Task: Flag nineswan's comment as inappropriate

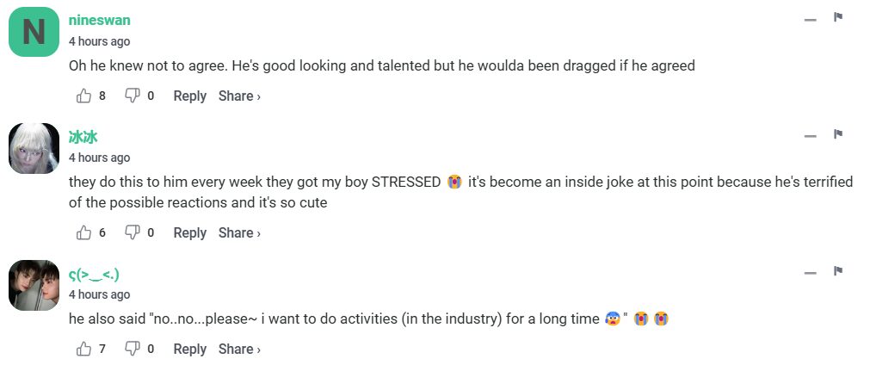Action: click(837, 18)
